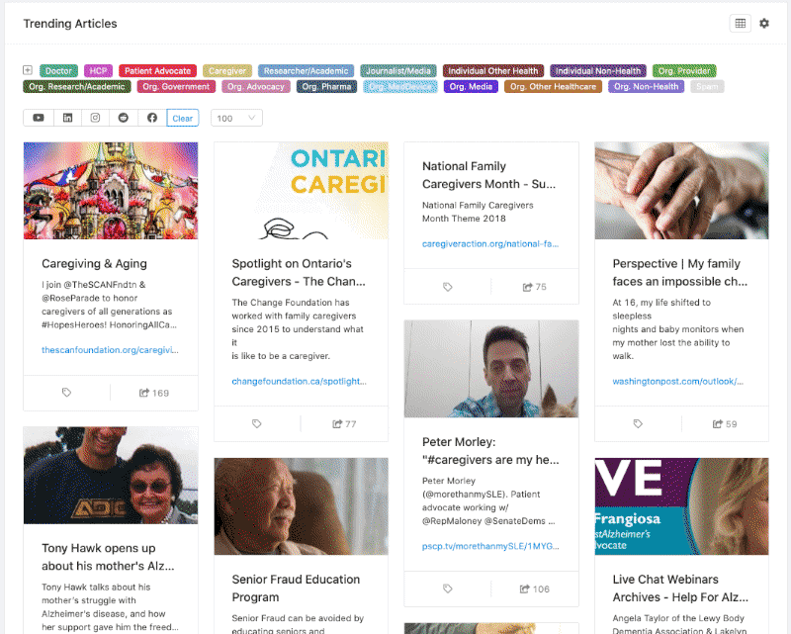Expand tag list with plus icon
This screenshot has height=634, width=791.
pyautogui.click(x=28, y=70)
